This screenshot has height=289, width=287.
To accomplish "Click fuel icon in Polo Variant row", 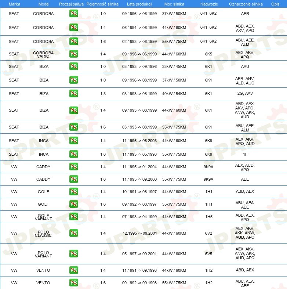I will pos(74,254).
